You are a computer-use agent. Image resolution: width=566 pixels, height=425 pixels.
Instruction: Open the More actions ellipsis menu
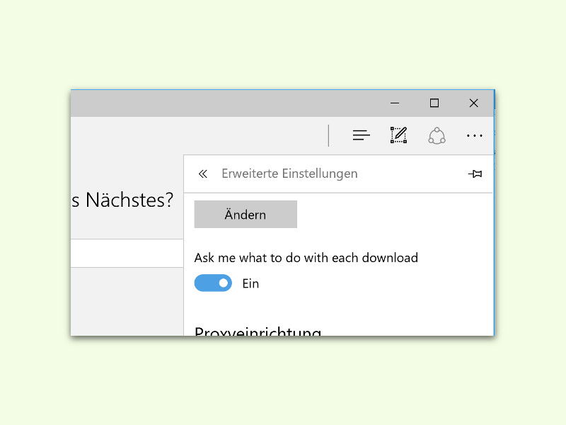click(x=474, y=136)
